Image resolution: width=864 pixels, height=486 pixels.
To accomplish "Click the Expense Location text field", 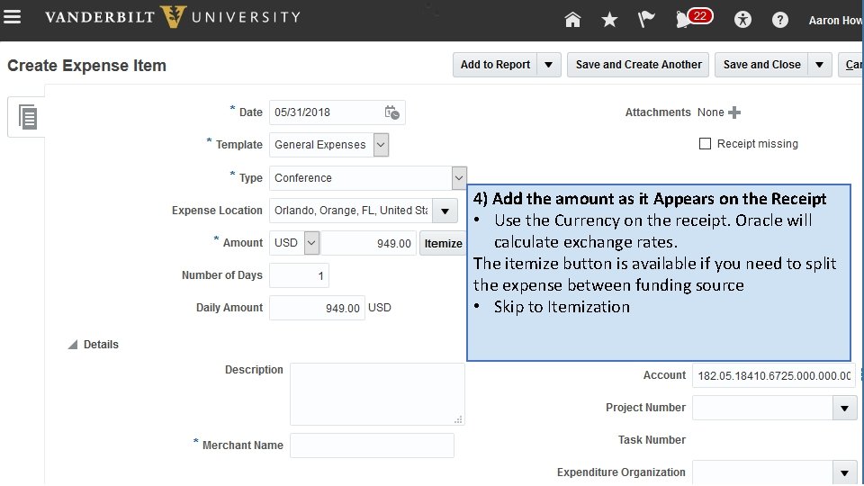I will [x=351, y=211].
